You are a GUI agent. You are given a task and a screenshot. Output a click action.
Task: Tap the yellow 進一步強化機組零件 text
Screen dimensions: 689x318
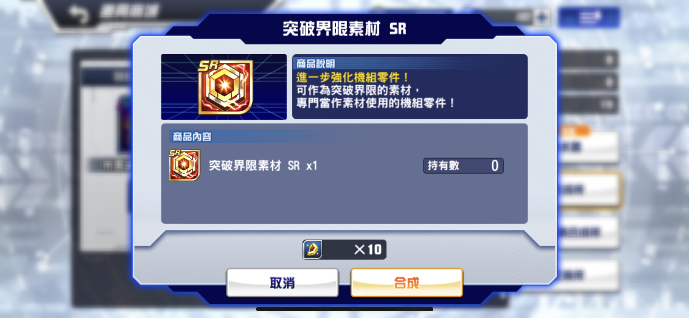(x=352, y=77)
